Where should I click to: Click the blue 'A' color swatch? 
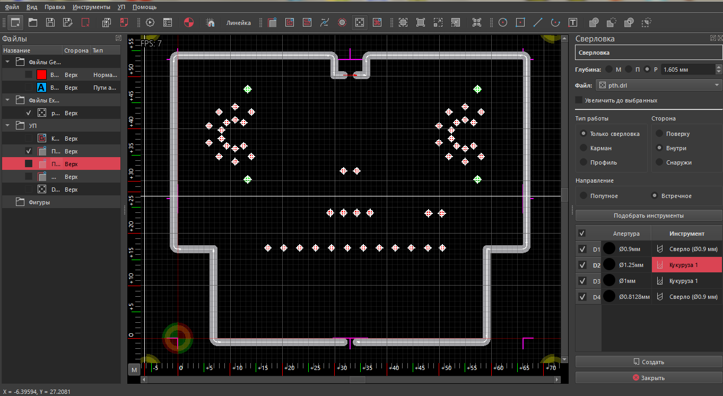tap(41, 88)
